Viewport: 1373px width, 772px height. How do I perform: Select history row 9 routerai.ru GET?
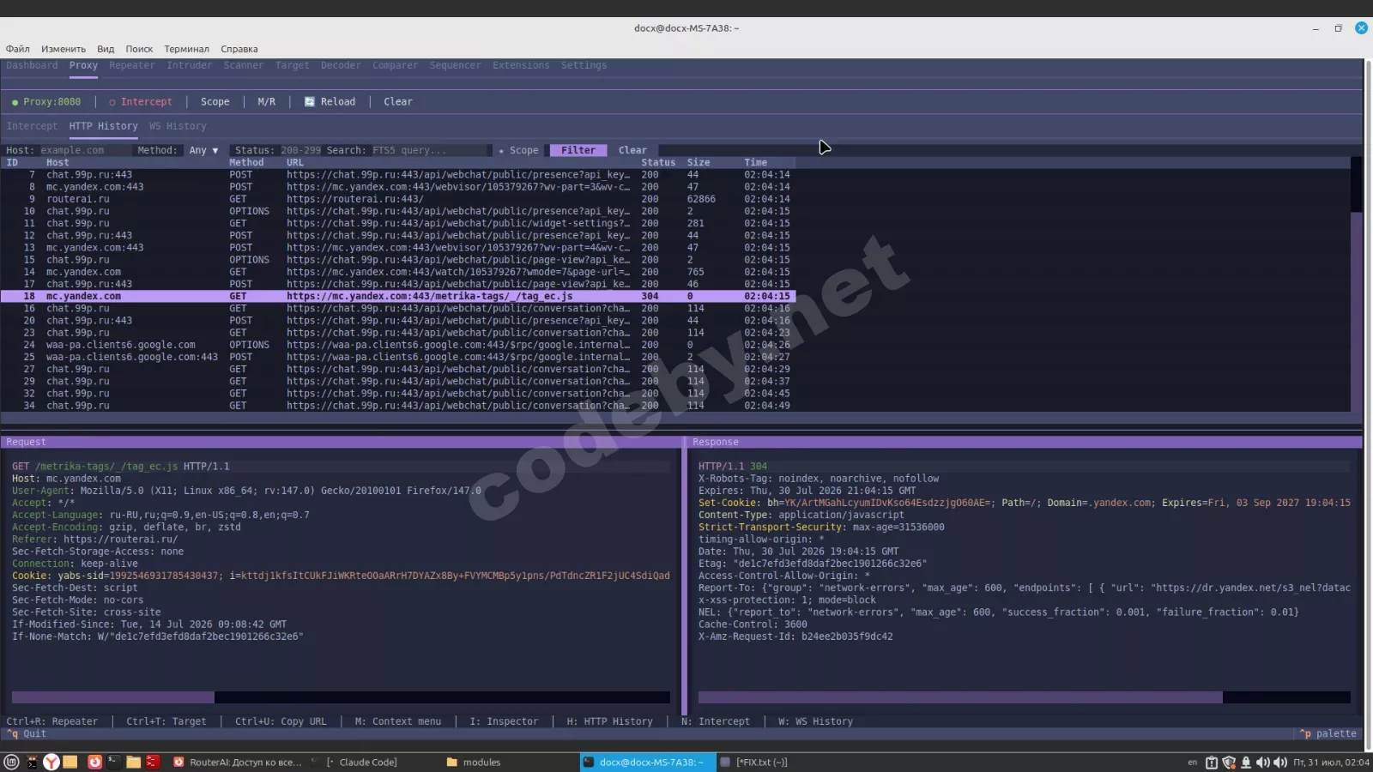tap(398, 199)
